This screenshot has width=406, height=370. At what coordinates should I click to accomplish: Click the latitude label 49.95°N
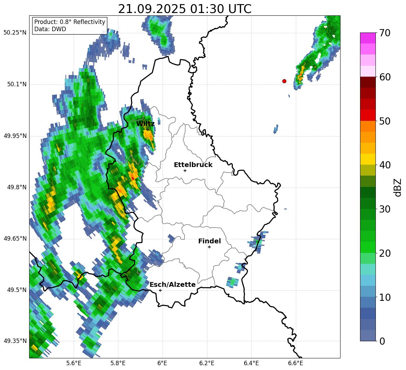(15, 136)
